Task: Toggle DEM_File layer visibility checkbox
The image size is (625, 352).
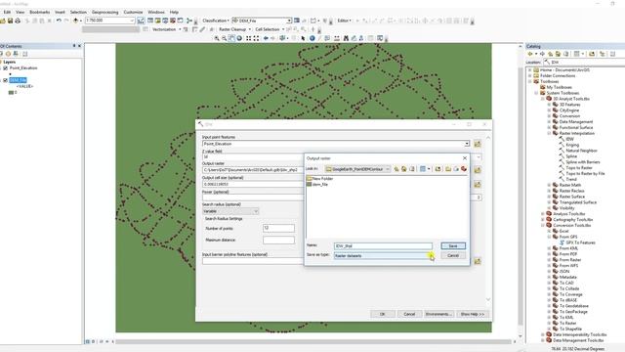Action: pos(6,80)
